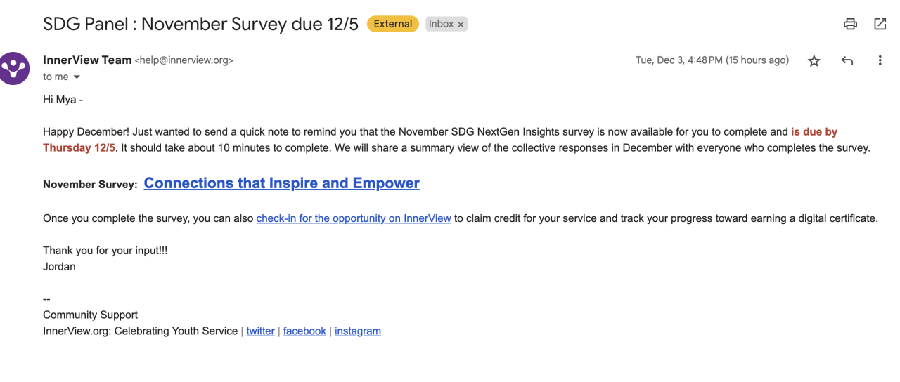Star the InnerView Team email

[x=814, y=61]
